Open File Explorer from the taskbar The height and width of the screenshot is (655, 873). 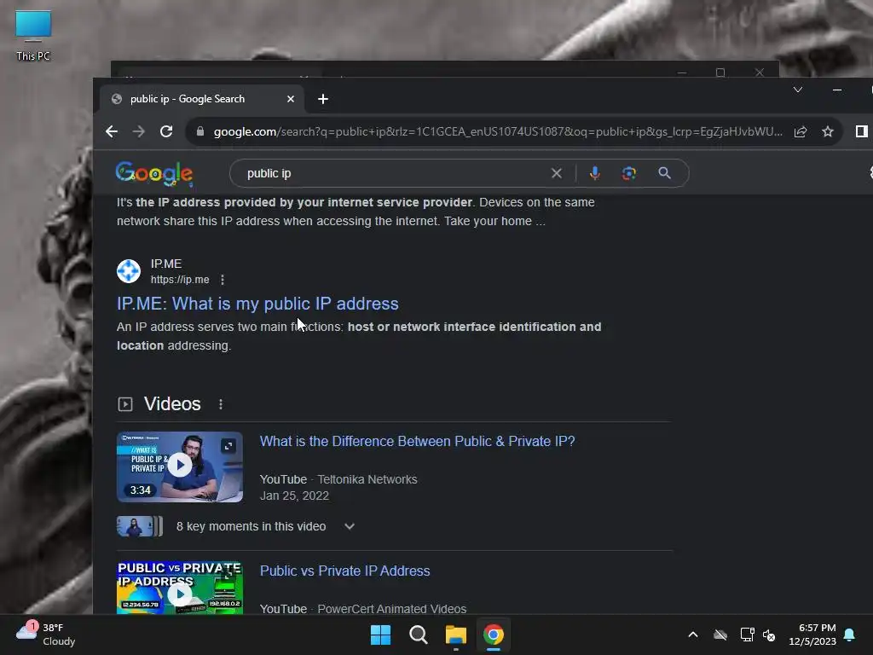coord(455,635)
